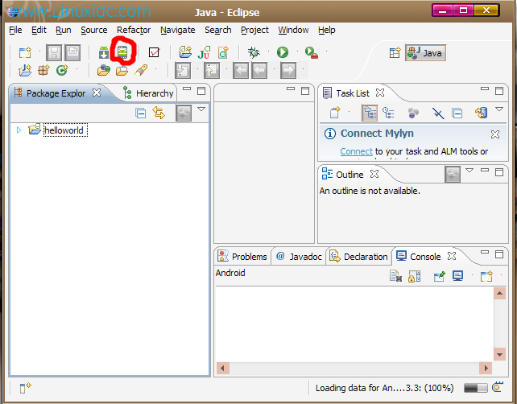Screen dimensions: 517x404
Task: Dismiss the Connect Mylyn notice
Action: (495, 134)
